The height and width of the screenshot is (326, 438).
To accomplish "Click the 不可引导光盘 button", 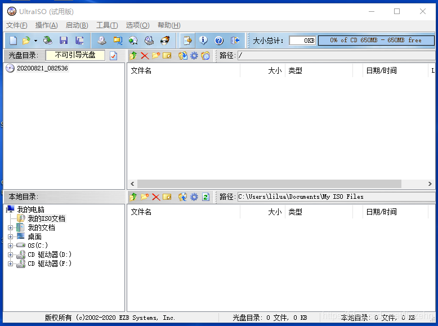I will tap(75, 55).
